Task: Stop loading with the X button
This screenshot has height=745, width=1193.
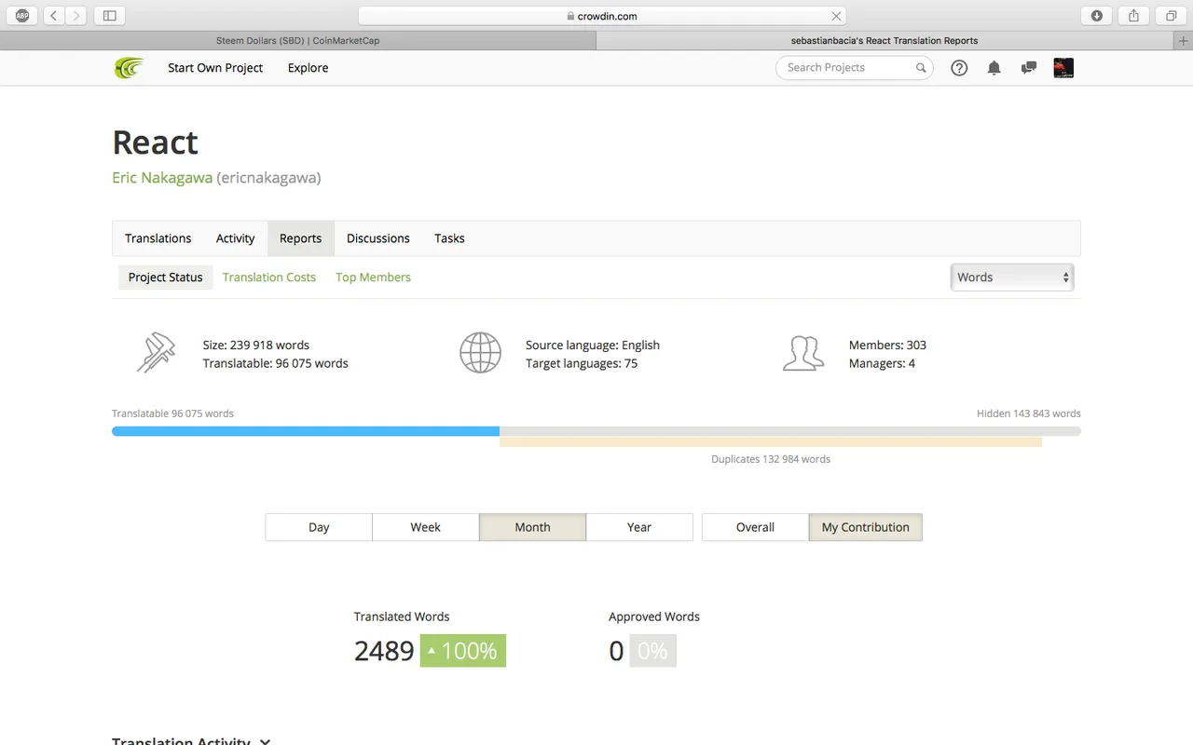Action: [836, 16]
